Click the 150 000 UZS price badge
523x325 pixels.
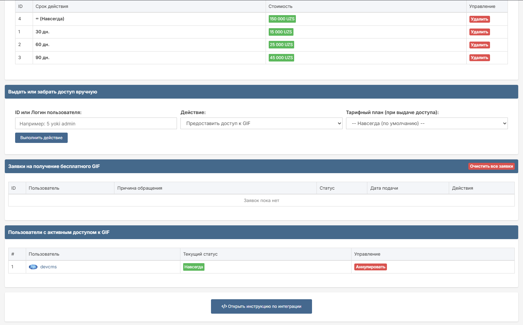point(282,19)
